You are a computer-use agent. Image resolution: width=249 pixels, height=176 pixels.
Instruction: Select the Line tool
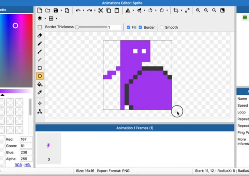pyautogui.click(x=40, y=60)
